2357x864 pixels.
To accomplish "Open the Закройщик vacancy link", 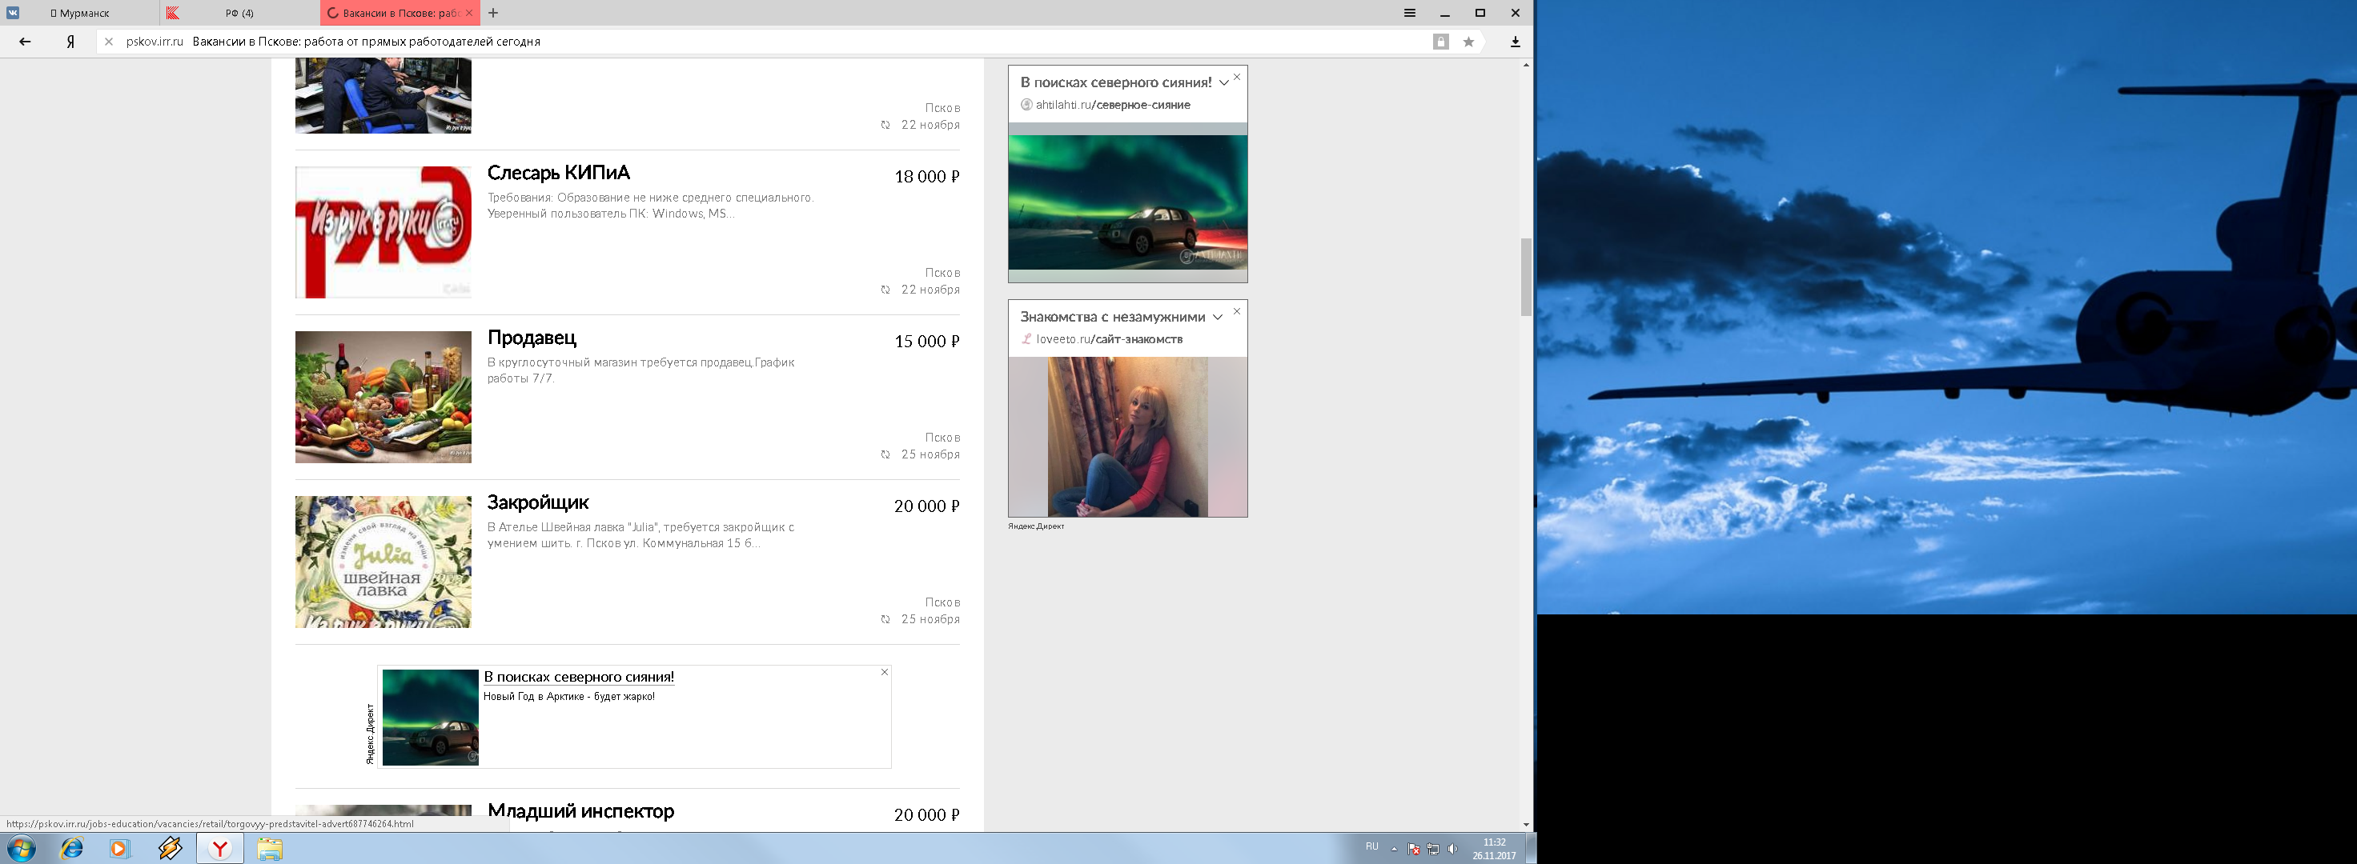I will [x=537, y=502].
